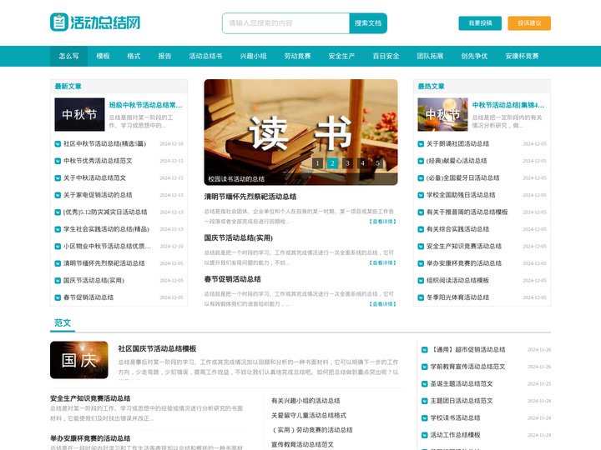Image resolution: width=601 pixels, height=450 pixels.
Task: Click icon beside 关于家电促销活动的总结
Action: coord(58,195)
